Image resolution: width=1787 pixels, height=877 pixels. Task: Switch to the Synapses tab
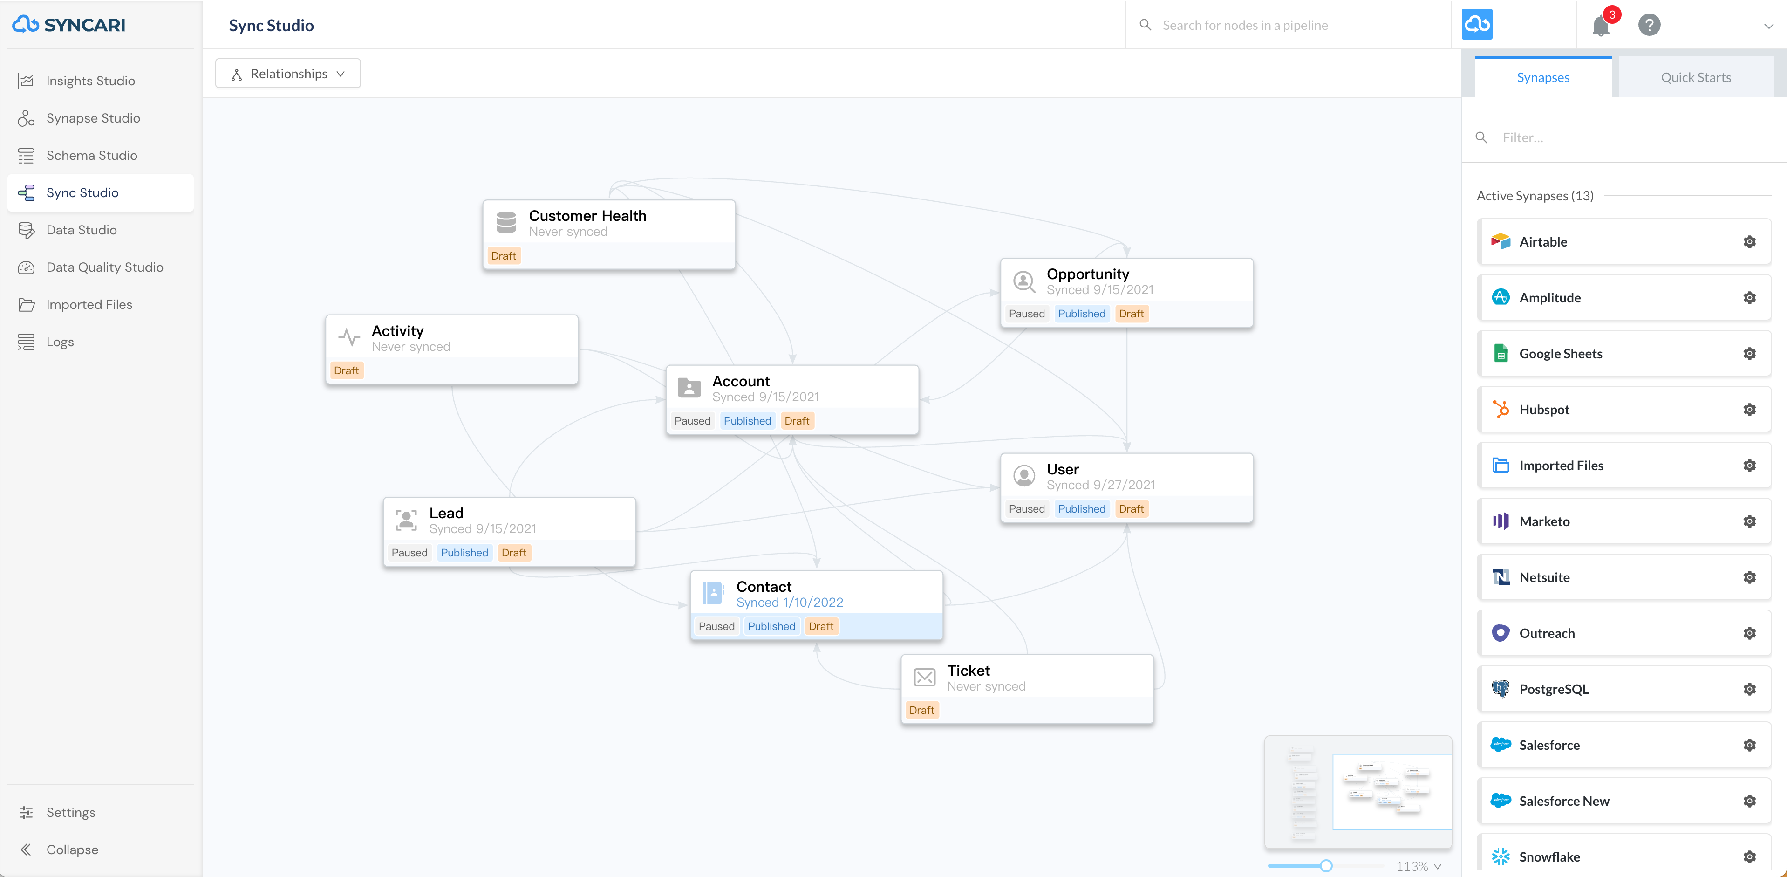(x=1543, y=78)
